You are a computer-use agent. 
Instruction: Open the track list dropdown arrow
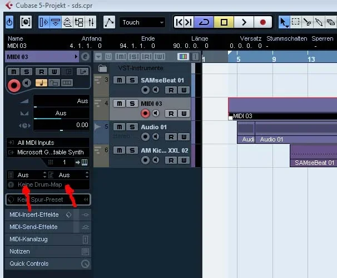point(98,57)
